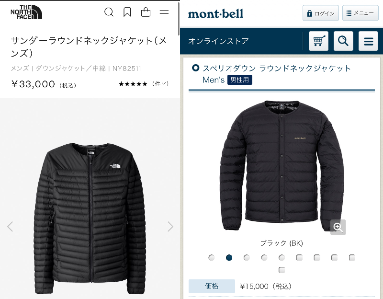This screenshot has width=383, height=299.
Task: Choose the selected Black color swatch
Action: click(229, 257)
